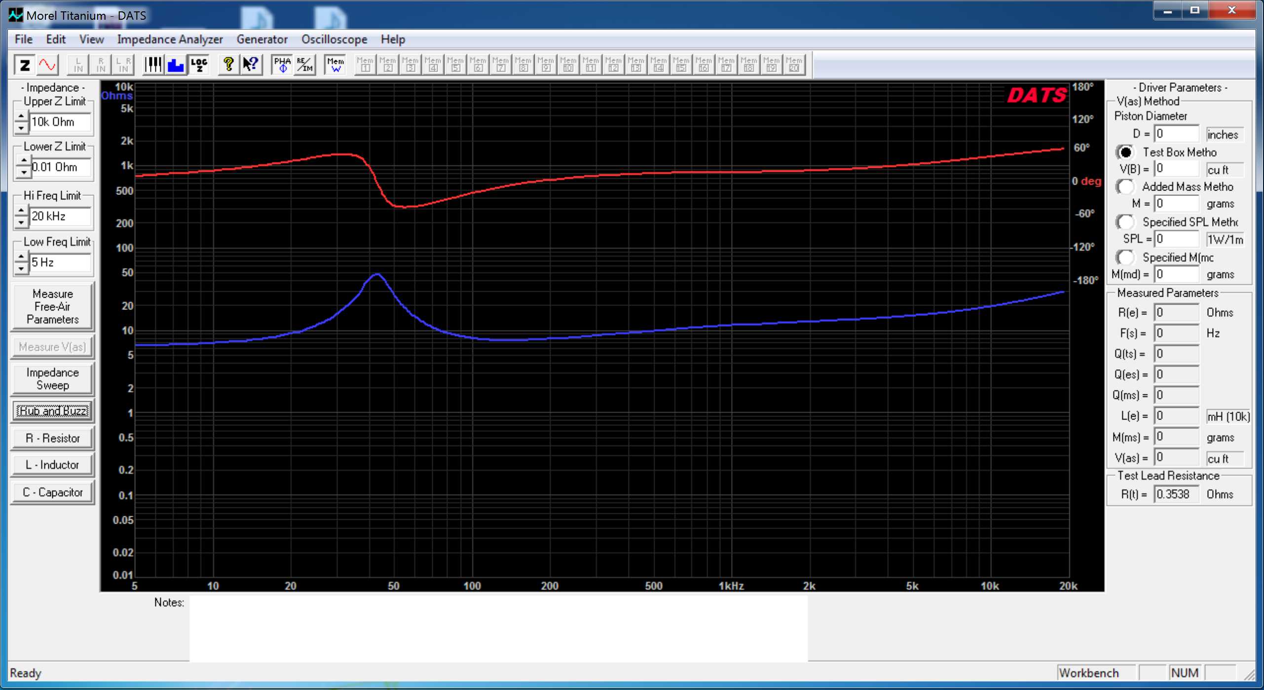Click the L IN left input icon

point(78,65)
